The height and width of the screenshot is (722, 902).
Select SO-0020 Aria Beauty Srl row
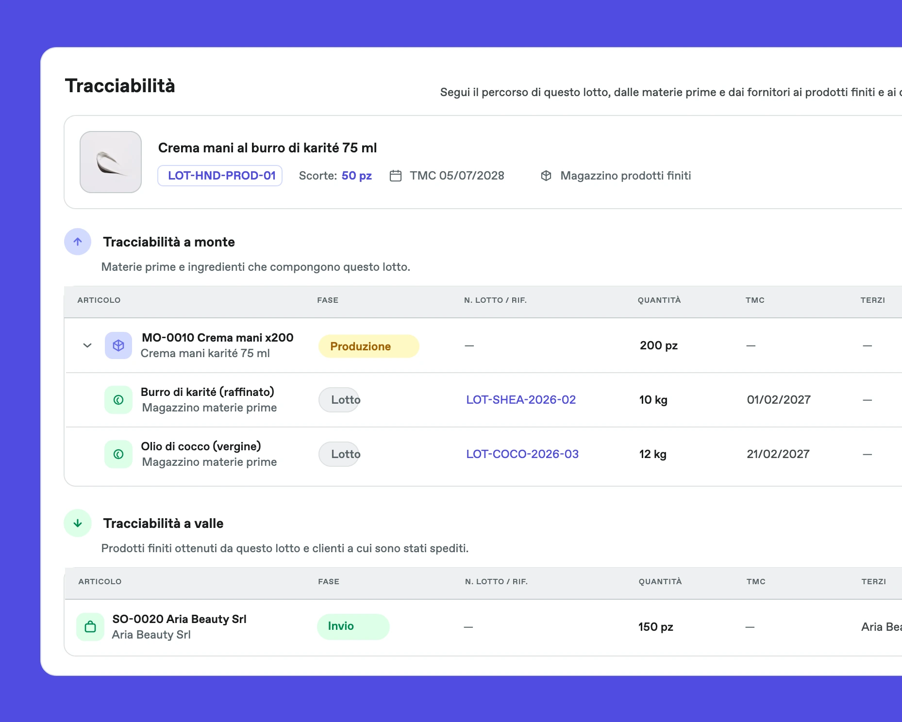483,627
